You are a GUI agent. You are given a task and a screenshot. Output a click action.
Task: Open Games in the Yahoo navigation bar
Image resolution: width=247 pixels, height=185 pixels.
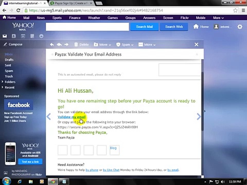[113, 18]
